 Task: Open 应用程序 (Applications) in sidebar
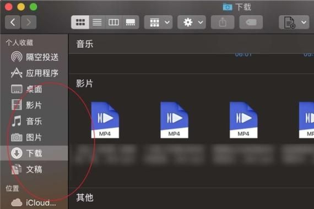[x=35, y=73]
